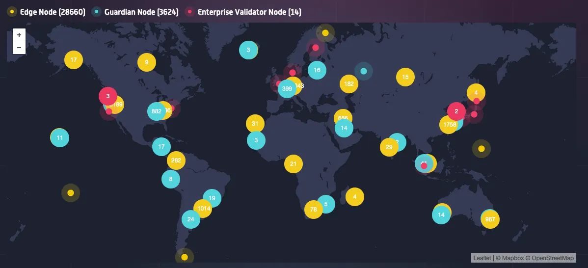Select the cyan cluster marked 3 off West Africa

pos(256,140)
